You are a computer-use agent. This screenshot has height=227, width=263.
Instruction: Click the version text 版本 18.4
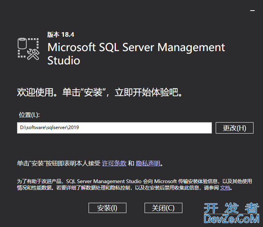61,34
